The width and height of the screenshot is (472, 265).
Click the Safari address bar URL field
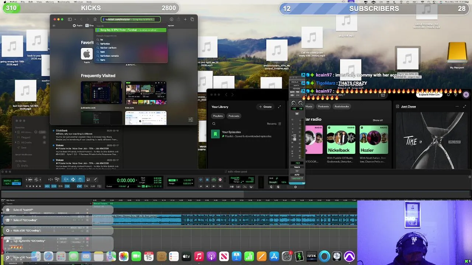(x=131, y=19)
